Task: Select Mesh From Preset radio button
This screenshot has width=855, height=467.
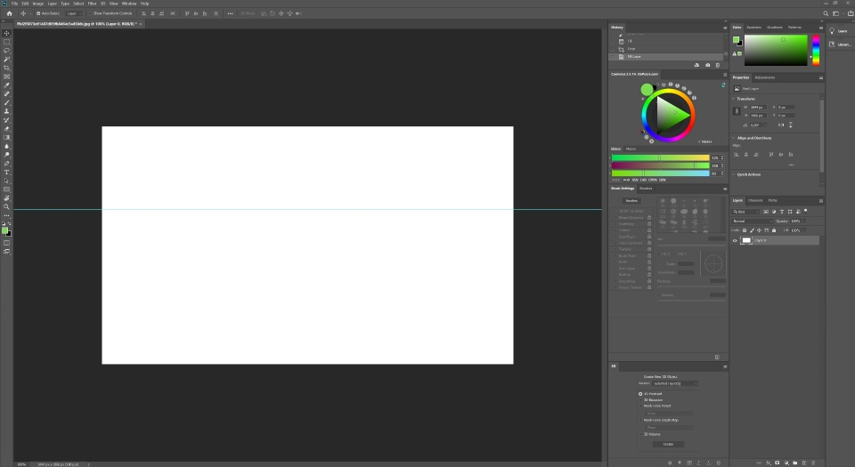Action: click(640, 406)
